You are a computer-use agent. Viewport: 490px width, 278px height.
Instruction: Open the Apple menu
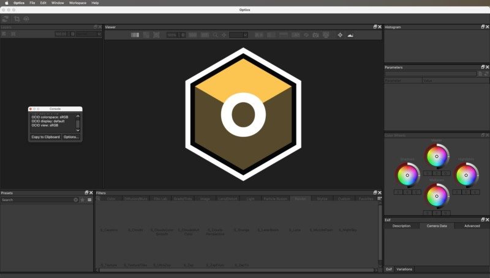click(x=7, y=3)
